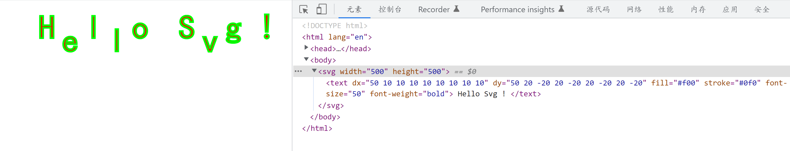Viewport: 790px width, 151px height.
Task: Expand the head element node
Action: tap(306, 47)
